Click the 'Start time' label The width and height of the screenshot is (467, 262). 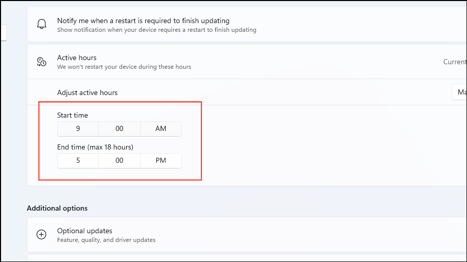(73, 115)
